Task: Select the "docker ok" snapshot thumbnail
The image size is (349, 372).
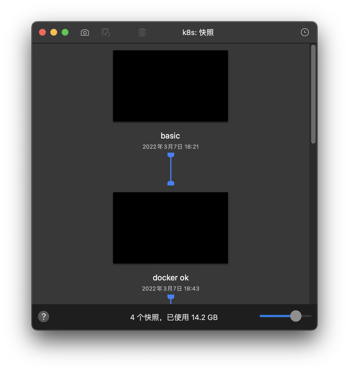Action: click(170, 228)
